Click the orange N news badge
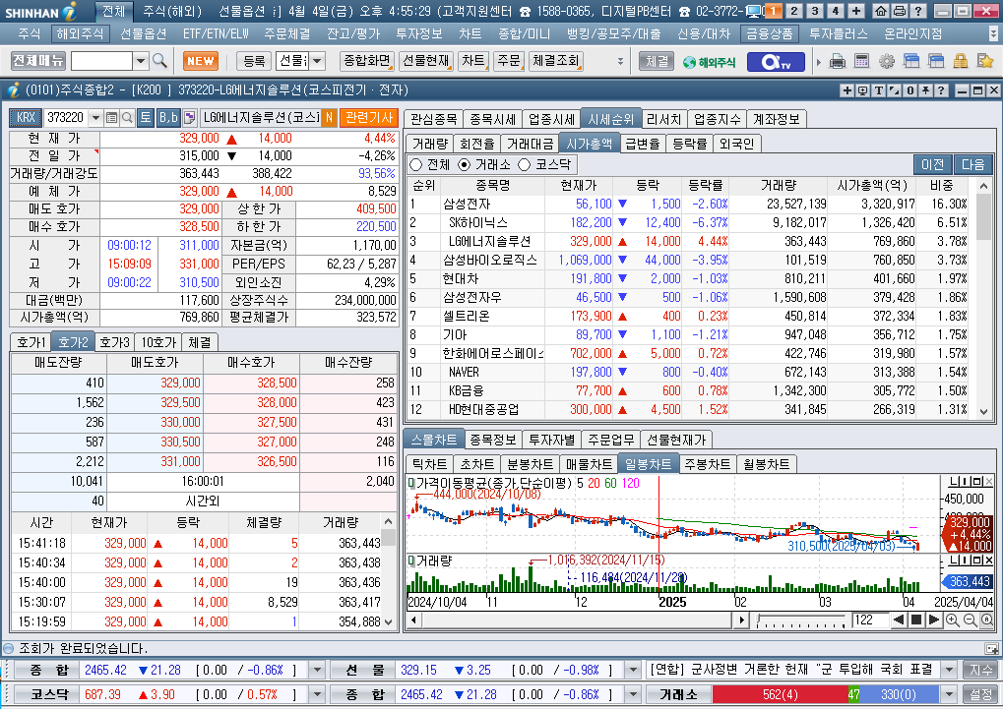The height and width of the screenshot is (709, 1003). tap(329, 118)
